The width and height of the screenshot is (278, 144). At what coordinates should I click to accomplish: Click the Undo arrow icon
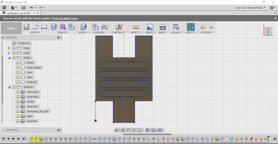tap(32, 8)
